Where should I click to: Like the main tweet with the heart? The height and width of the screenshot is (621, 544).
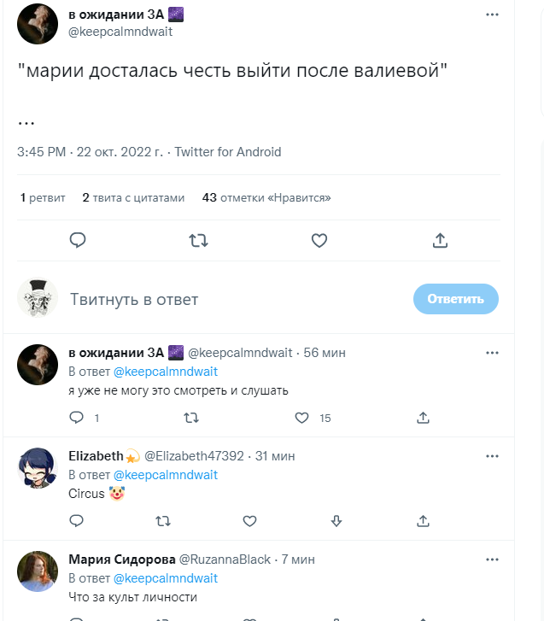pos(319,241)
